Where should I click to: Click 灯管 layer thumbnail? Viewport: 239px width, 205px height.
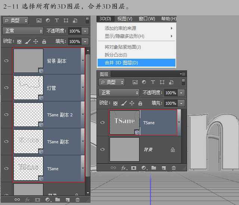[x=28, y=88]
